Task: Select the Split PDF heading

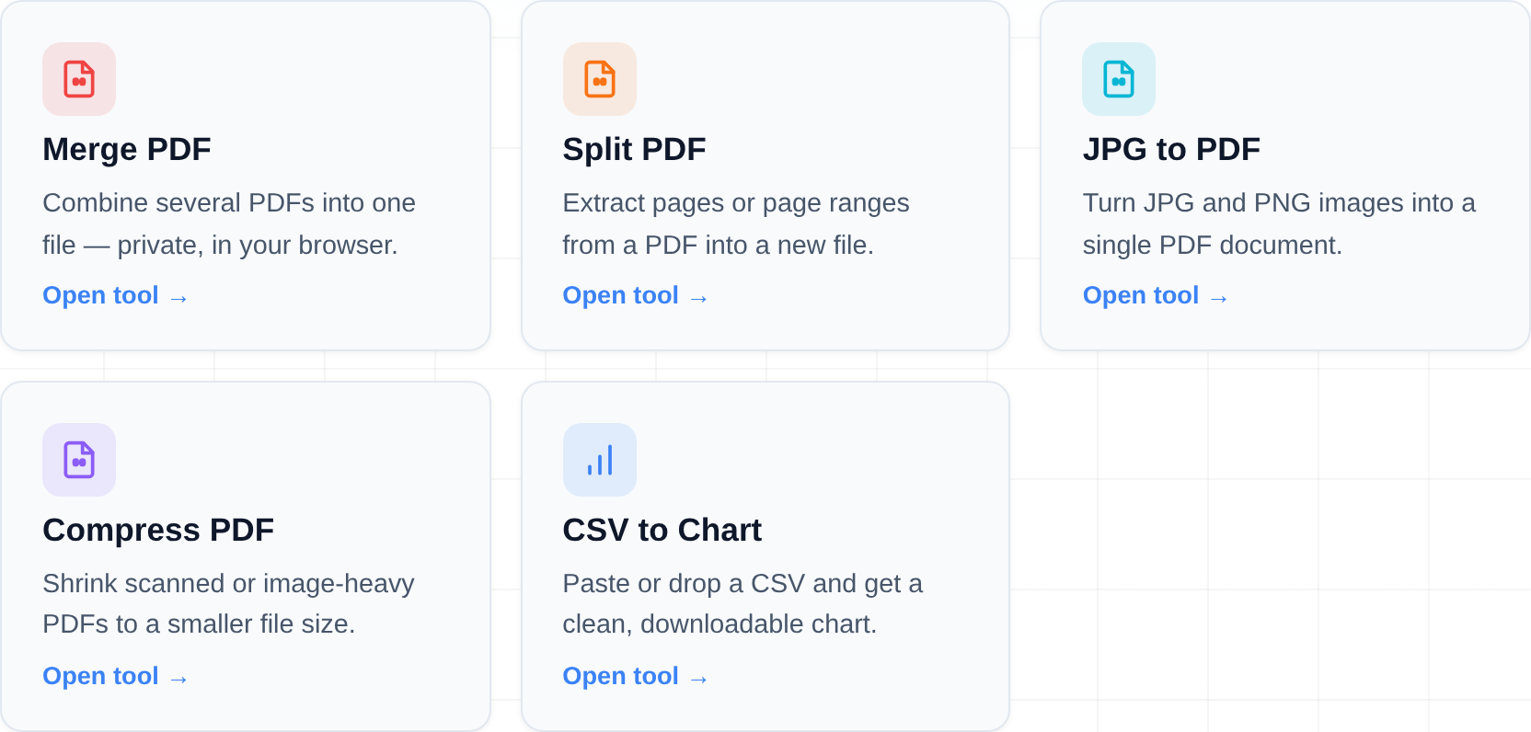Action: tap(635, 149)
